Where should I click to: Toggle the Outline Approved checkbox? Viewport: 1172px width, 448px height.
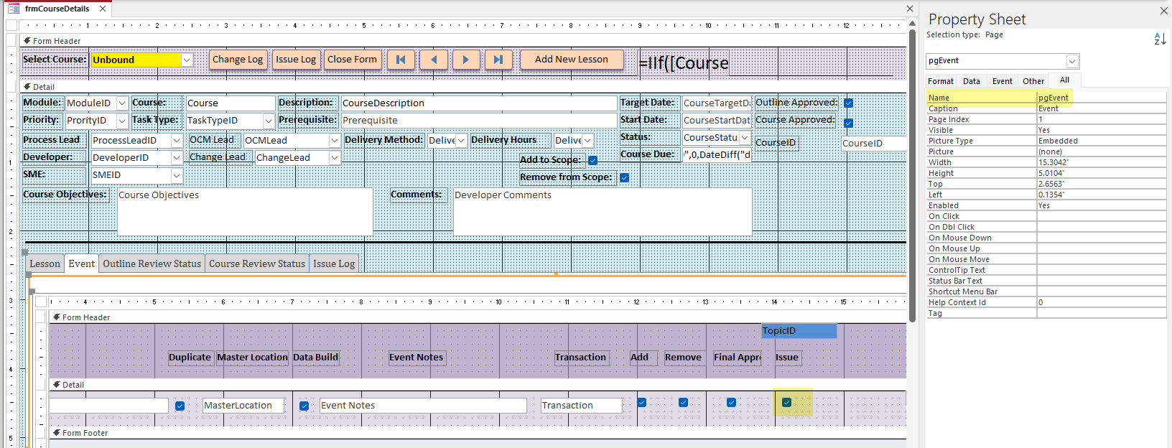click(x=848, y=103)
